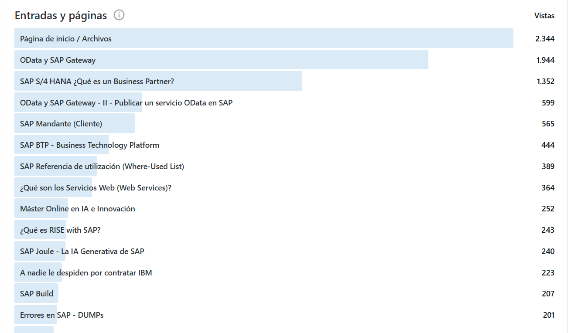The height and width of the screenshot is (333, 571).
Task: Click the Vistas column header
Action: click(544, 16)
